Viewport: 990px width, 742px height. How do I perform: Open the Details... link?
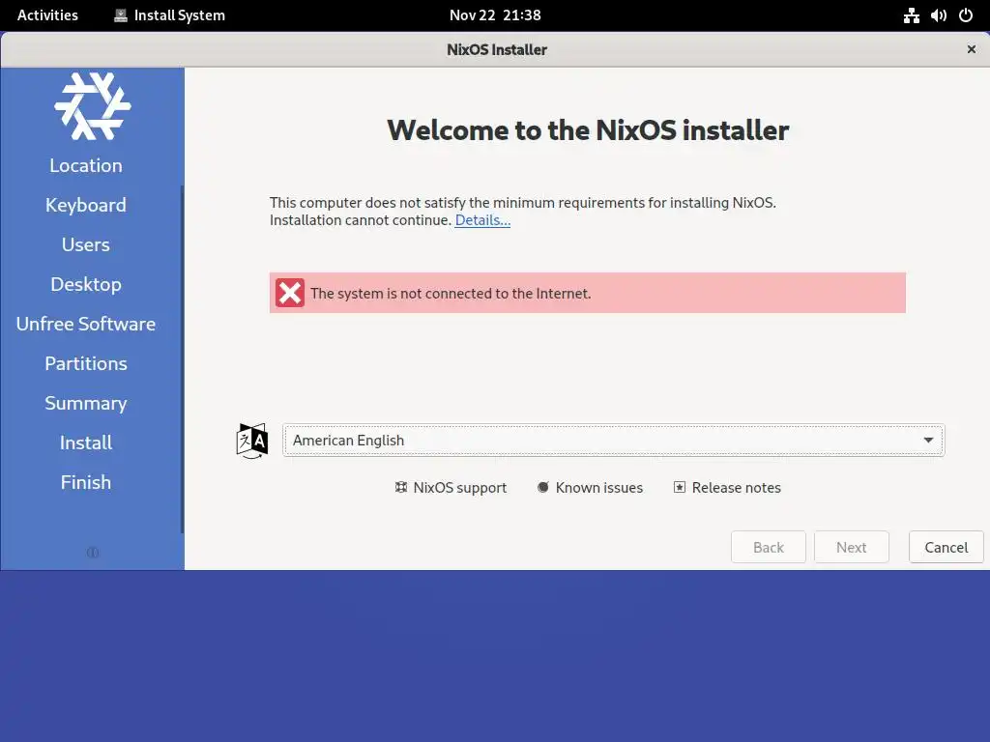(482, 220)
